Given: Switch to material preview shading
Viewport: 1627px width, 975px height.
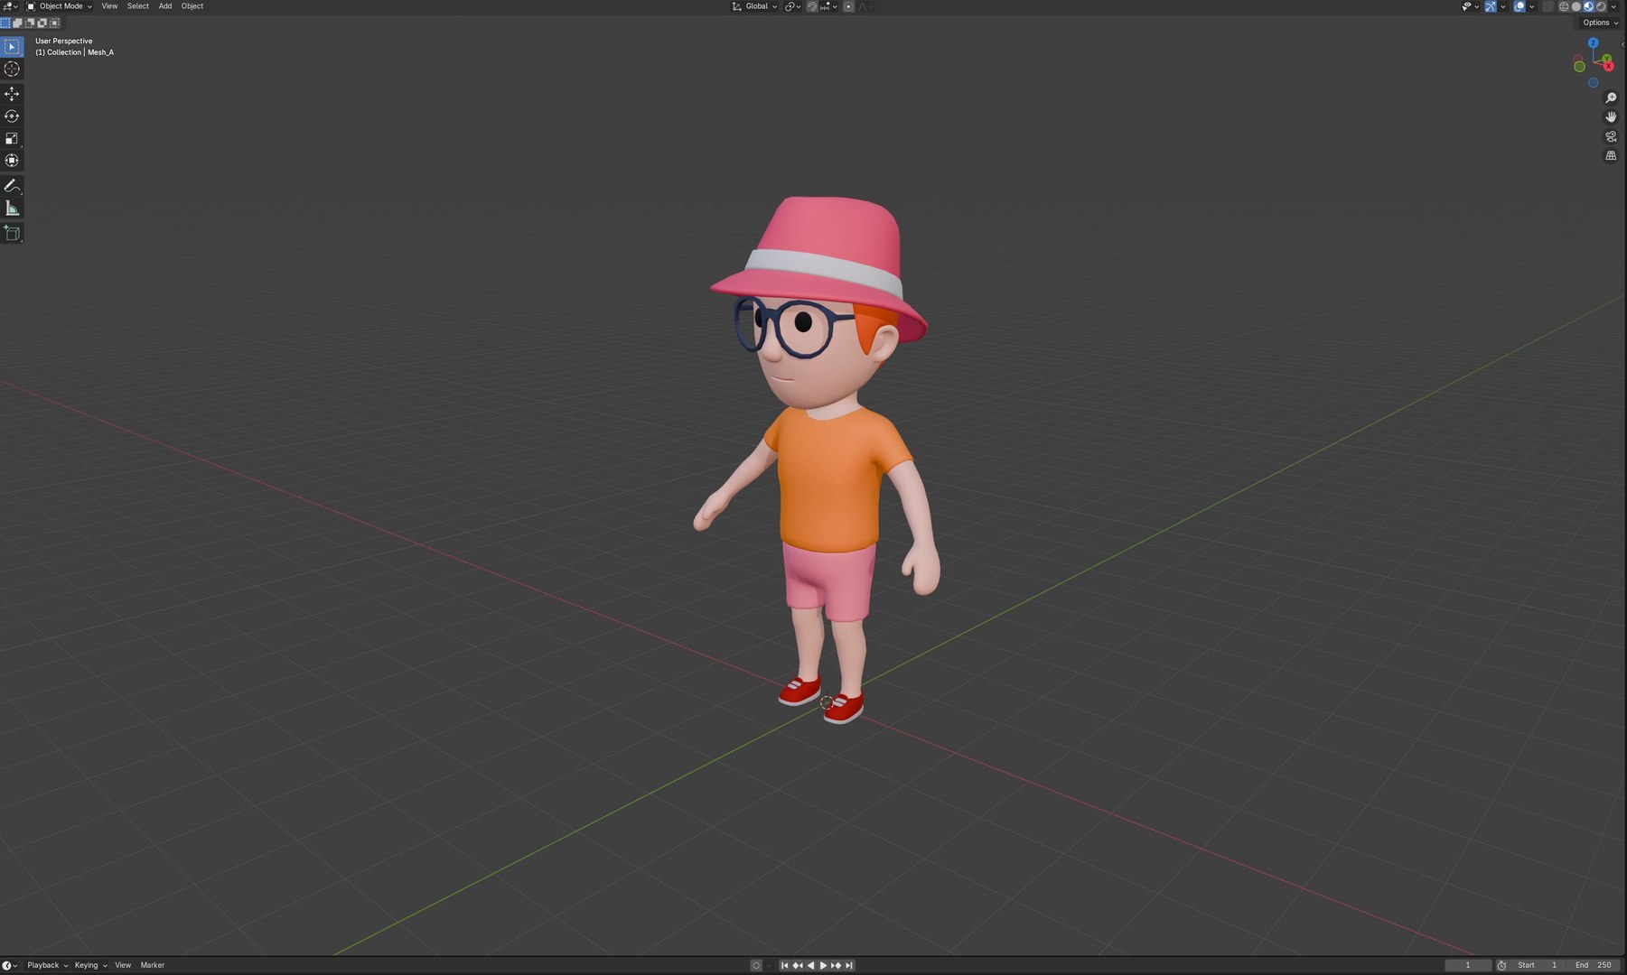Looking at the screenshot, I should (1588, 6).
